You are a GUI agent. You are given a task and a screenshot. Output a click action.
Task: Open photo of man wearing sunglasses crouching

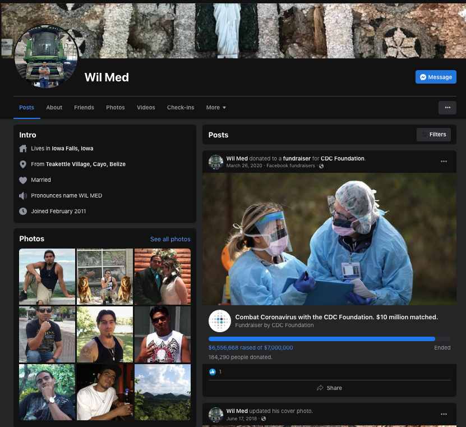(x=47, y=334)
